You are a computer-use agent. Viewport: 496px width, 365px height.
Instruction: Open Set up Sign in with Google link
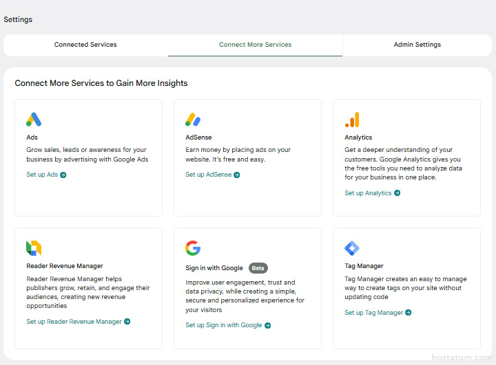tap(228, 325)
